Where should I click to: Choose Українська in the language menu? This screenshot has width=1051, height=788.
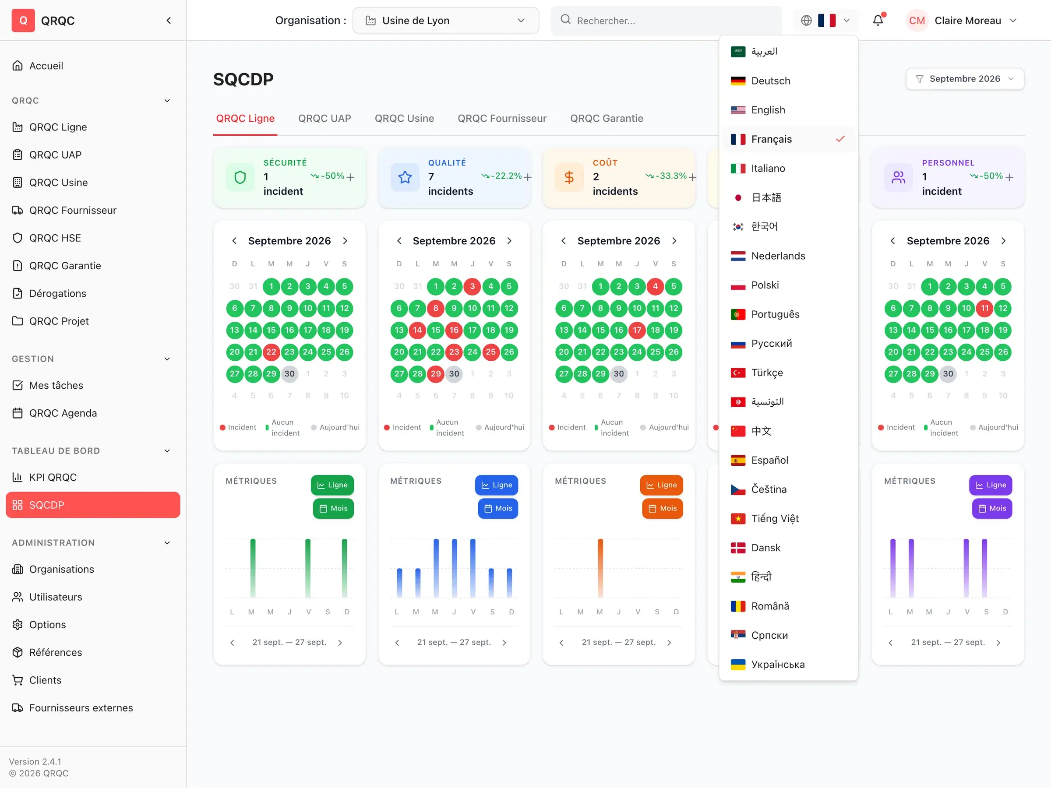tap(789, 665)
